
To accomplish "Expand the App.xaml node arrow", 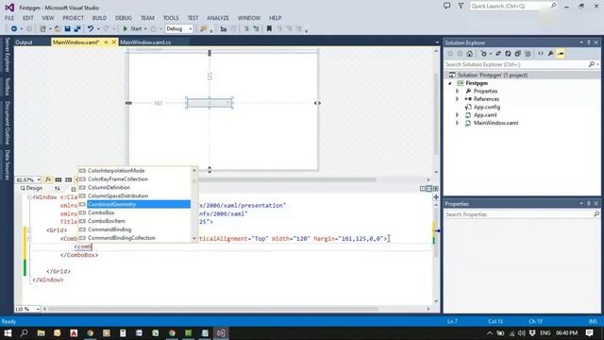I will click(457, 115).
